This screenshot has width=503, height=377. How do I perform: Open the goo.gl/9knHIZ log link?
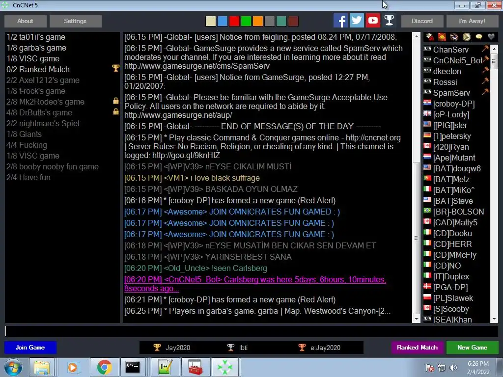pyautogui.click(x=186, y=156)
